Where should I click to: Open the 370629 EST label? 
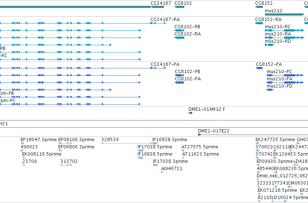point(264,147)
